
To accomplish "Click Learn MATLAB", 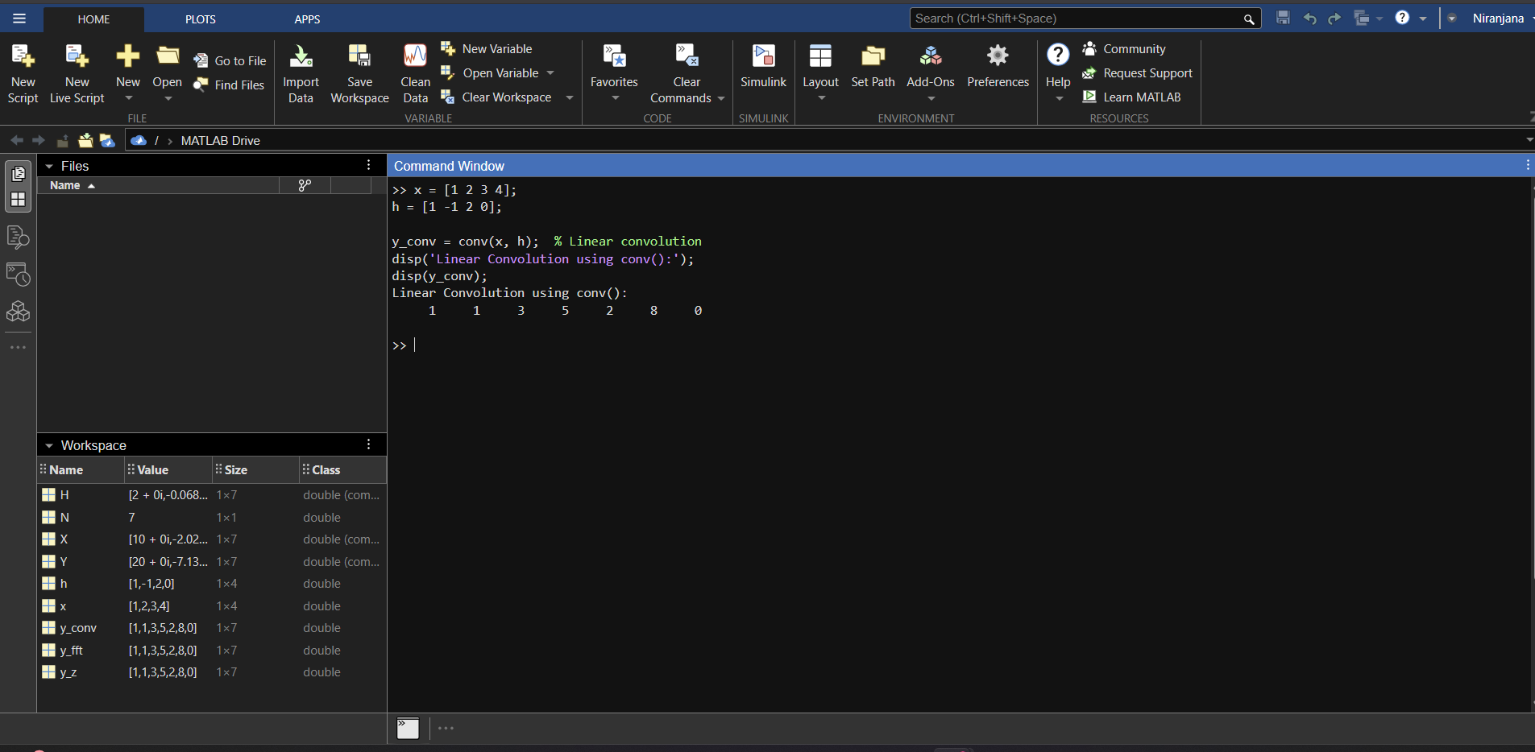I will pyautogui.click(x=1131, y=97).
